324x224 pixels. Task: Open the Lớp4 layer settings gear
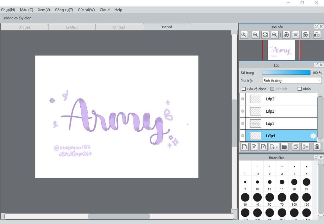(313, 136)
